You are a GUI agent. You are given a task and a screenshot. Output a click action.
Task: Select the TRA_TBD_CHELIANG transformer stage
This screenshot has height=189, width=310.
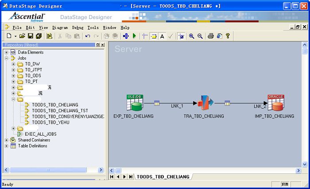tap(205, 102)
